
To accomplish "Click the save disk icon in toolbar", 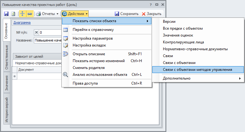I will [6, 14].
